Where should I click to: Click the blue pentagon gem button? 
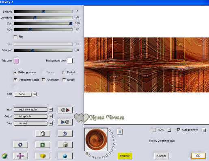65,156
